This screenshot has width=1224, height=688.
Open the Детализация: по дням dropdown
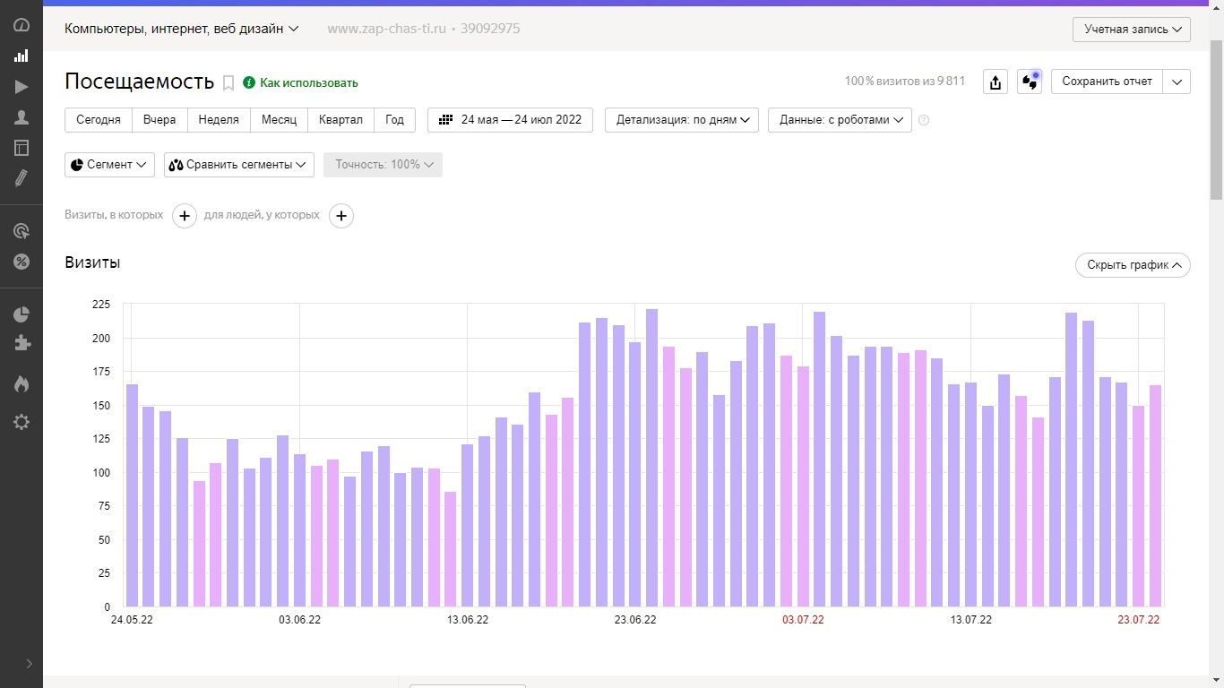tap(682, 120)
